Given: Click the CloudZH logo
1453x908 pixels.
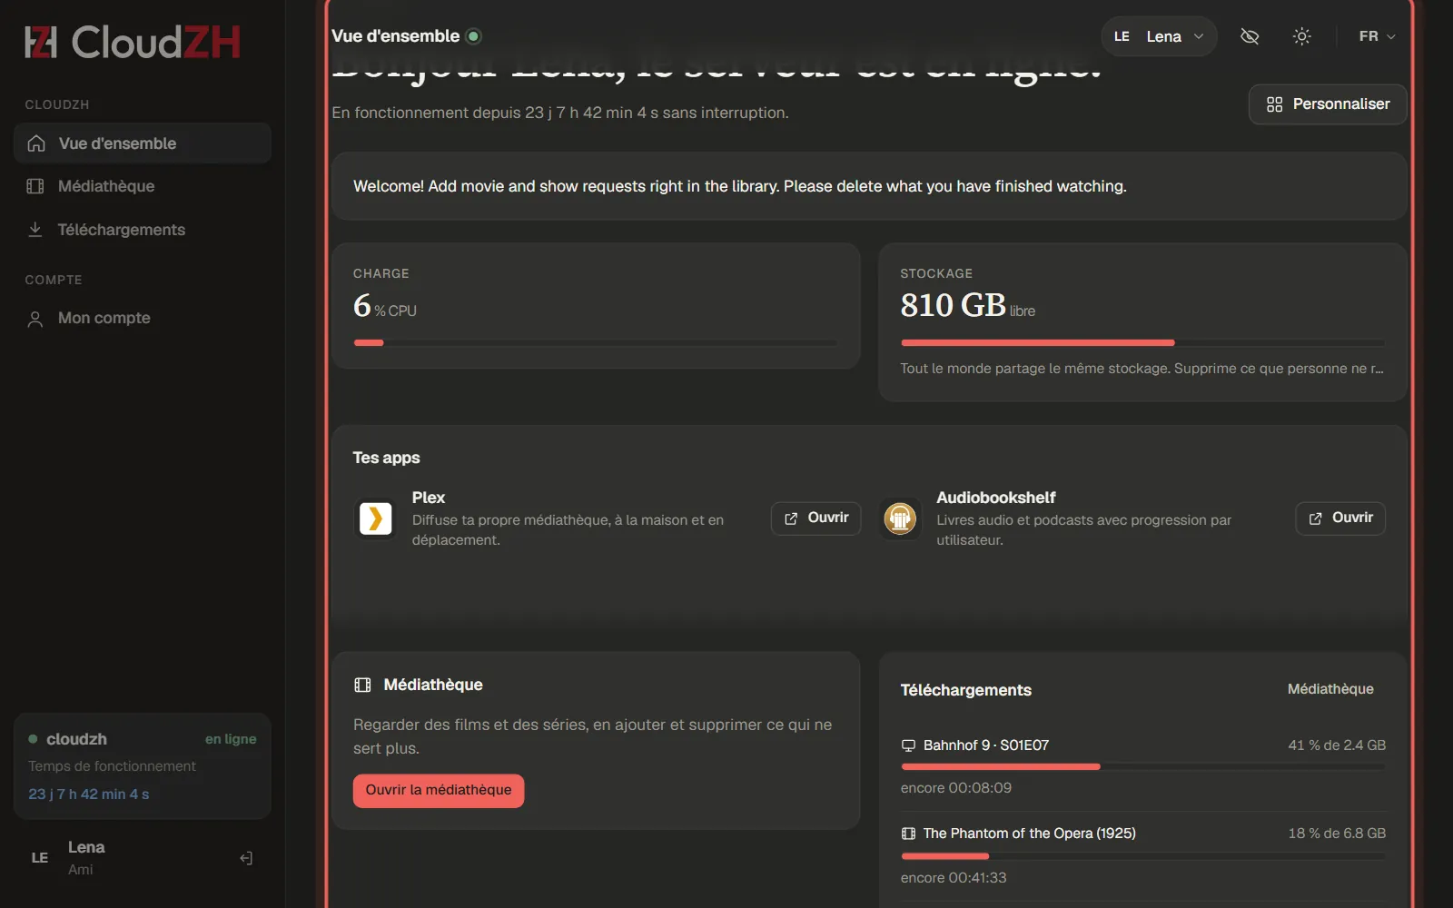Looking at the screenshot, I should [133, 42].
